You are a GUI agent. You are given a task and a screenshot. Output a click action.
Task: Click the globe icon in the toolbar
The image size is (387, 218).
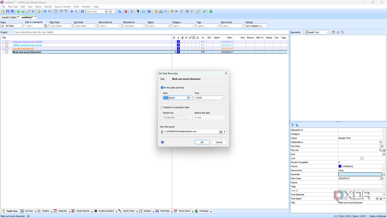coord(211,11)
